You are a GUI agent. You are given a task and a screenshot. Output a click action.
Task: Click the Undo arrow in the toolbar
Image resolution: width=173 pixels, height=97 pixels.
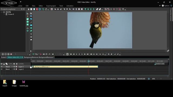click(43, 9)
